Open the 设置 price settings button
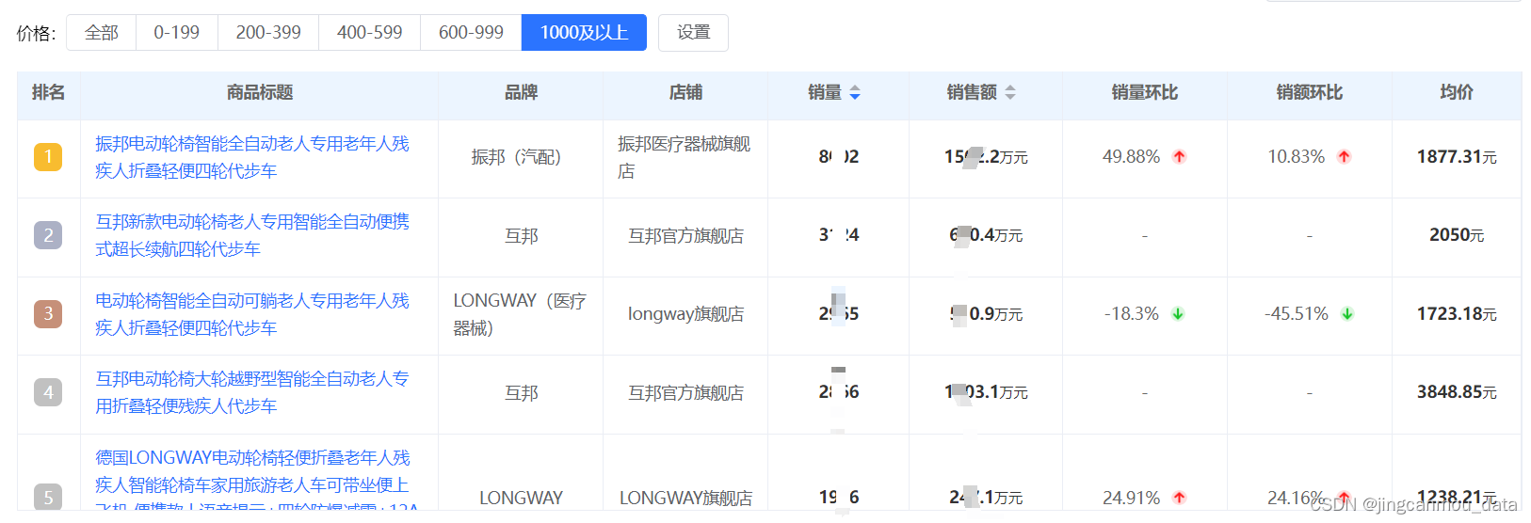1531x523 pixels. [x=693, y=33]
